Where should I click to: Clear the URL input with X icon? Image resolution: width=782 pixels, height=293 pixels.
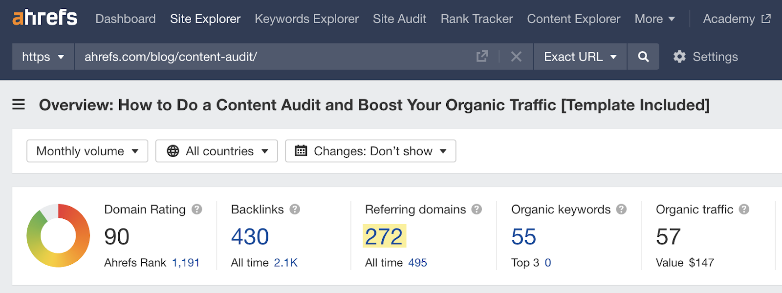[x=516, y=57]
